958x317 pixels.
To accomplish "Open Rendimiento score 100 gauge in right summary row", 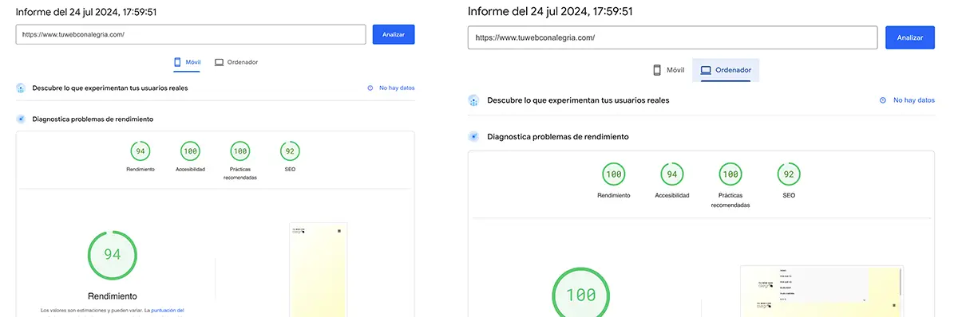I will (614, 174).
